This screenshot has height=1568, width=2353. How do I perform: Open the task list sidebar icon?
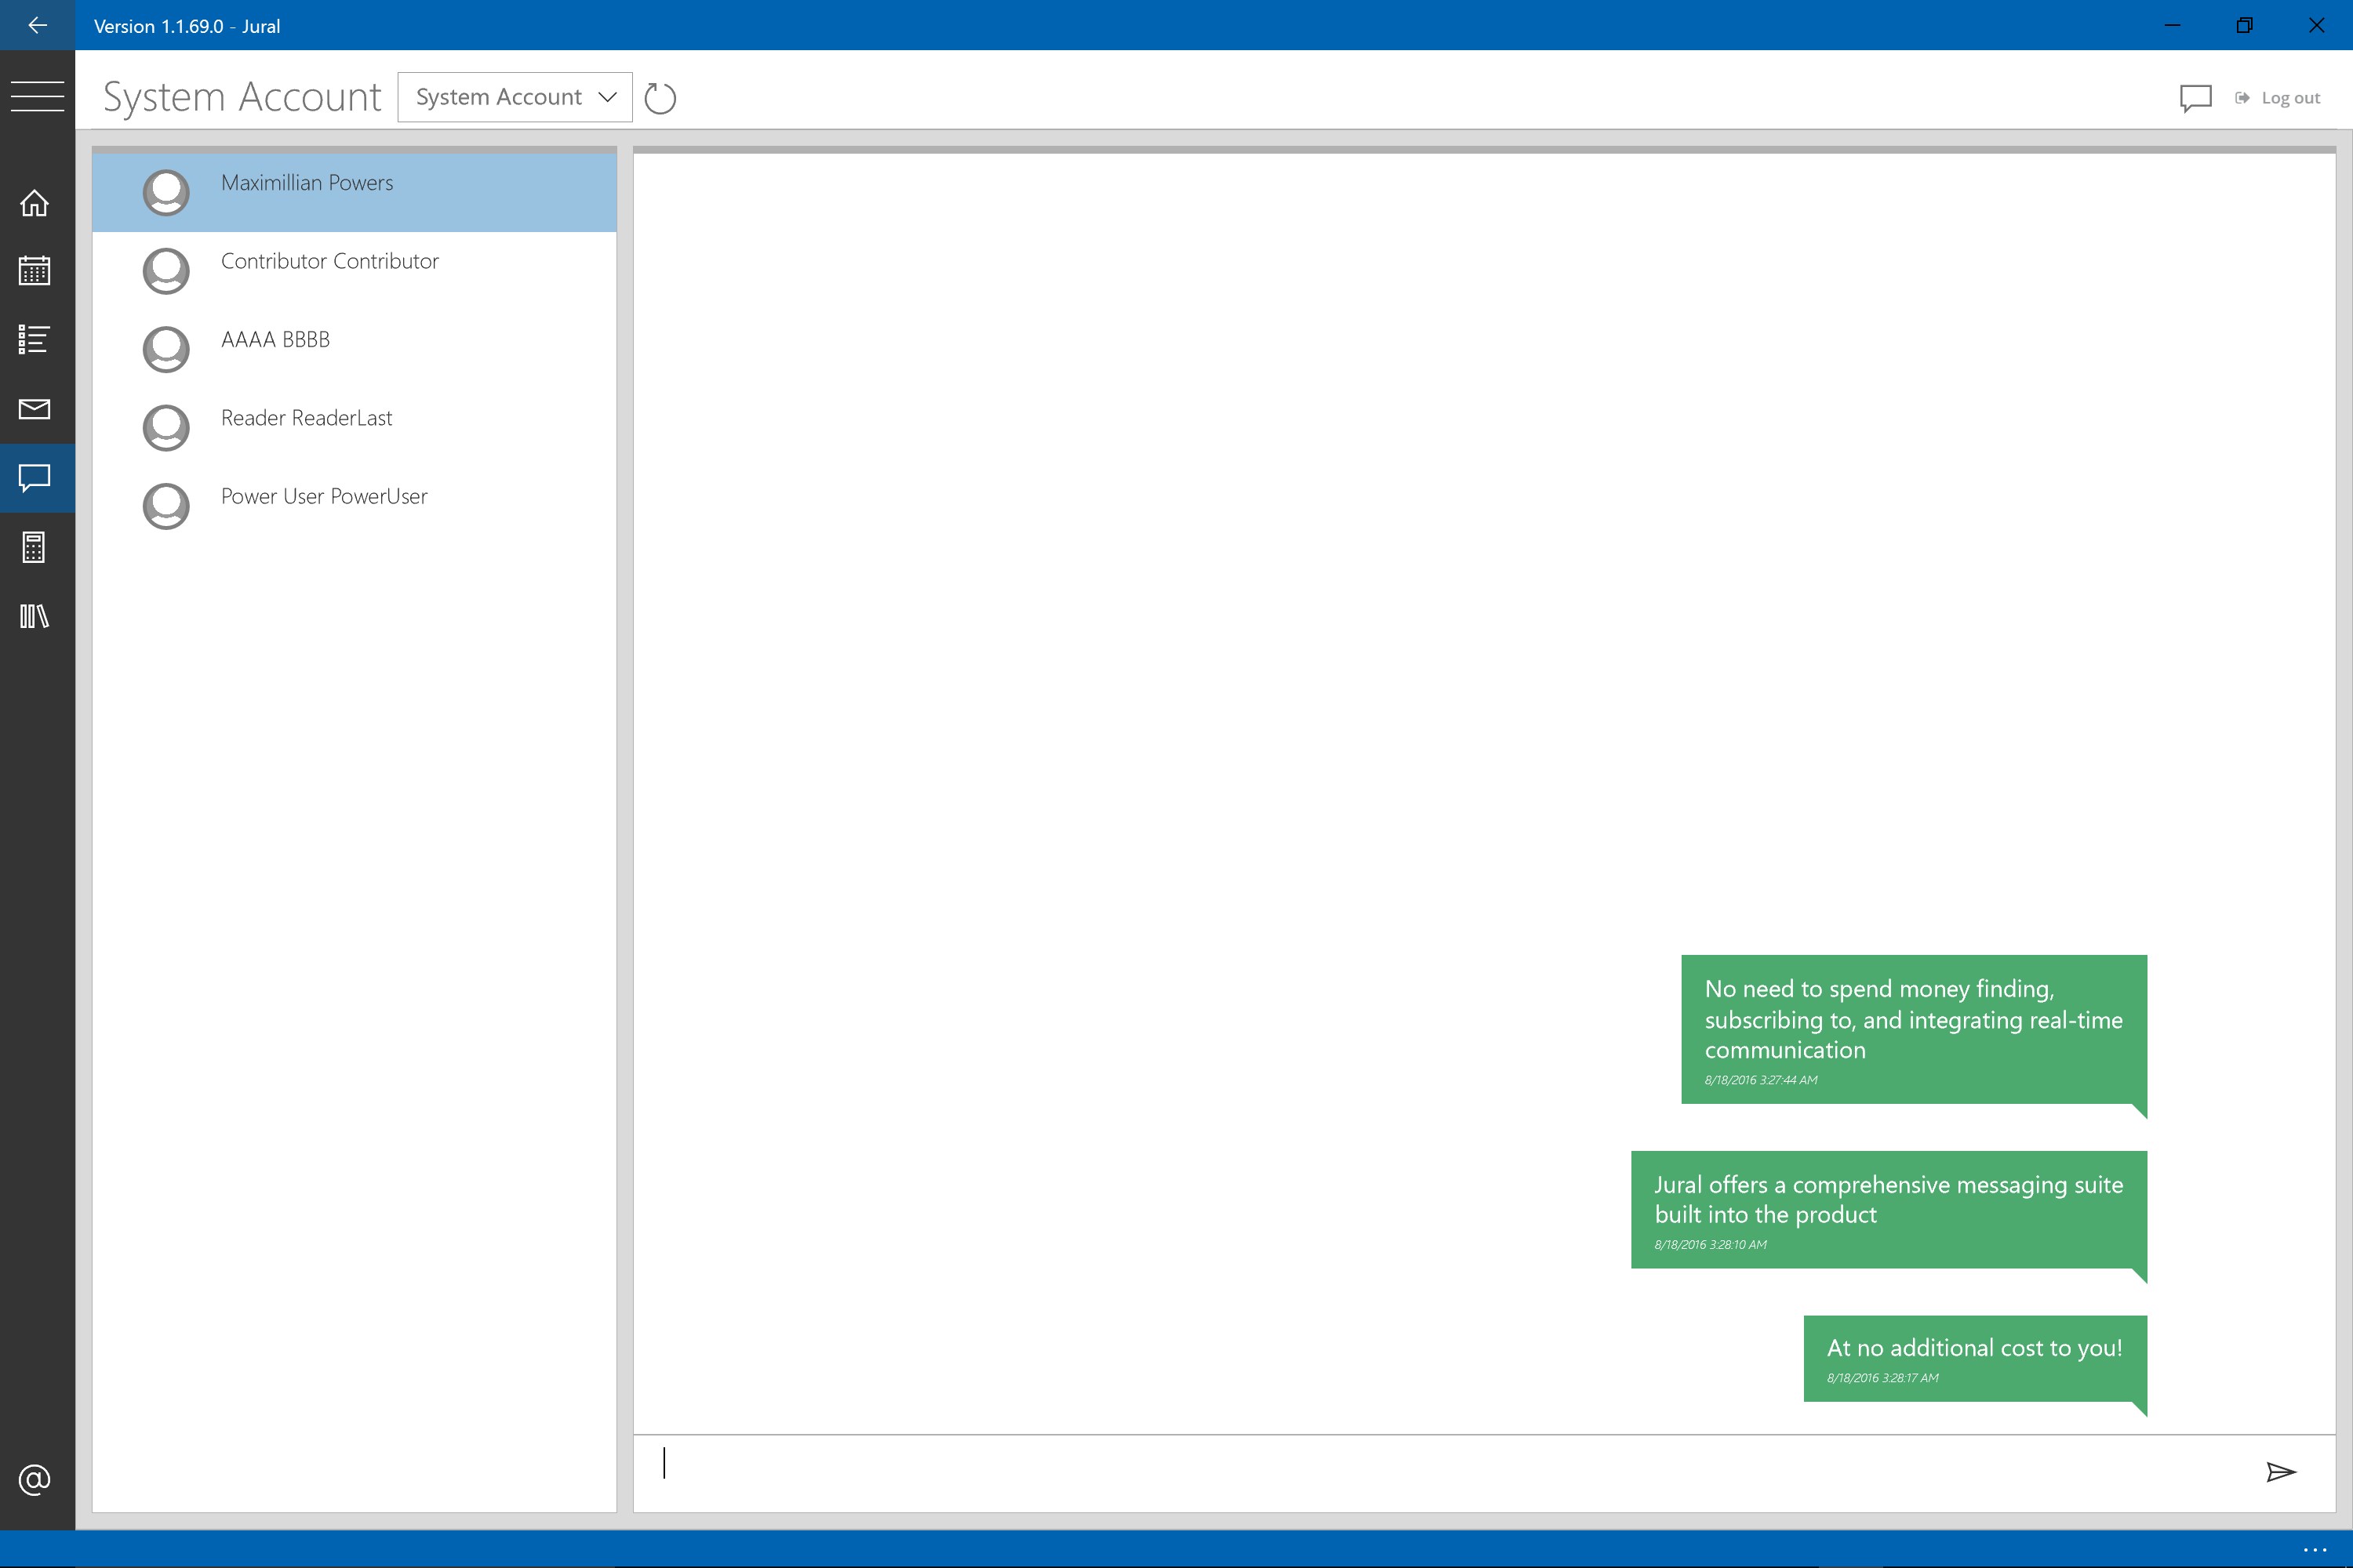tap(35, 339)
